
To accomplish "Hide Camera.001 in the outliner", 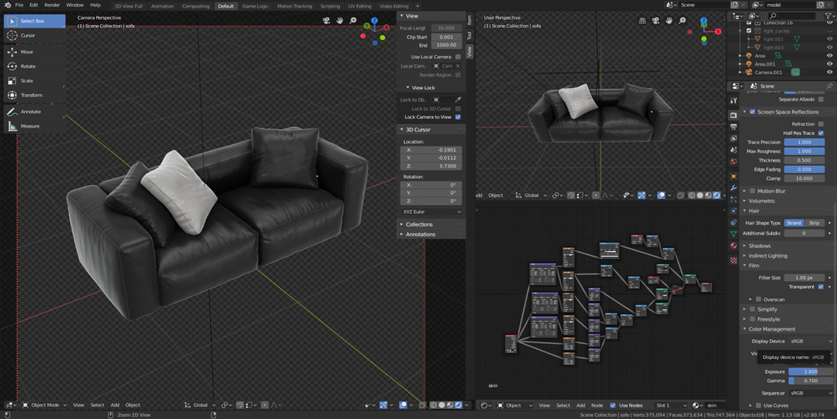I will click(830, 72).
